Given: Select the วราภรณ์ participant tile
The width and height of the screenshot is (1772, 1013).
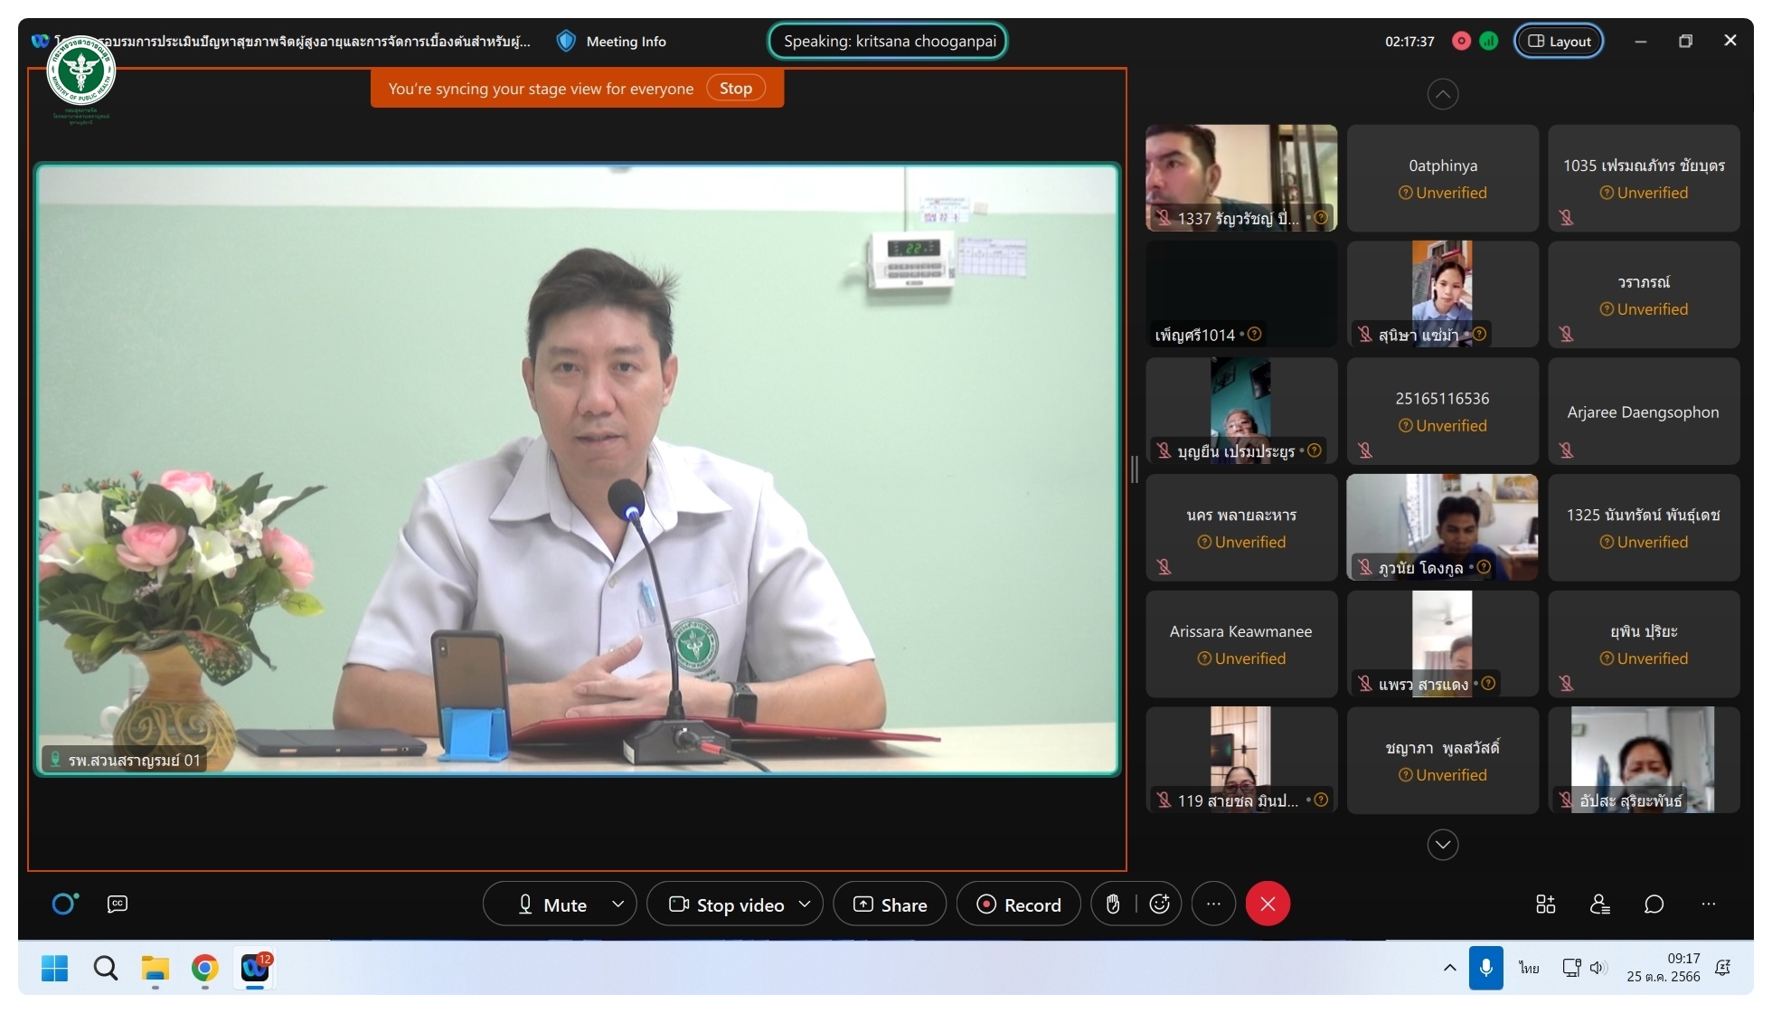Looking at the screenshot, I should tap(1644, 294).
